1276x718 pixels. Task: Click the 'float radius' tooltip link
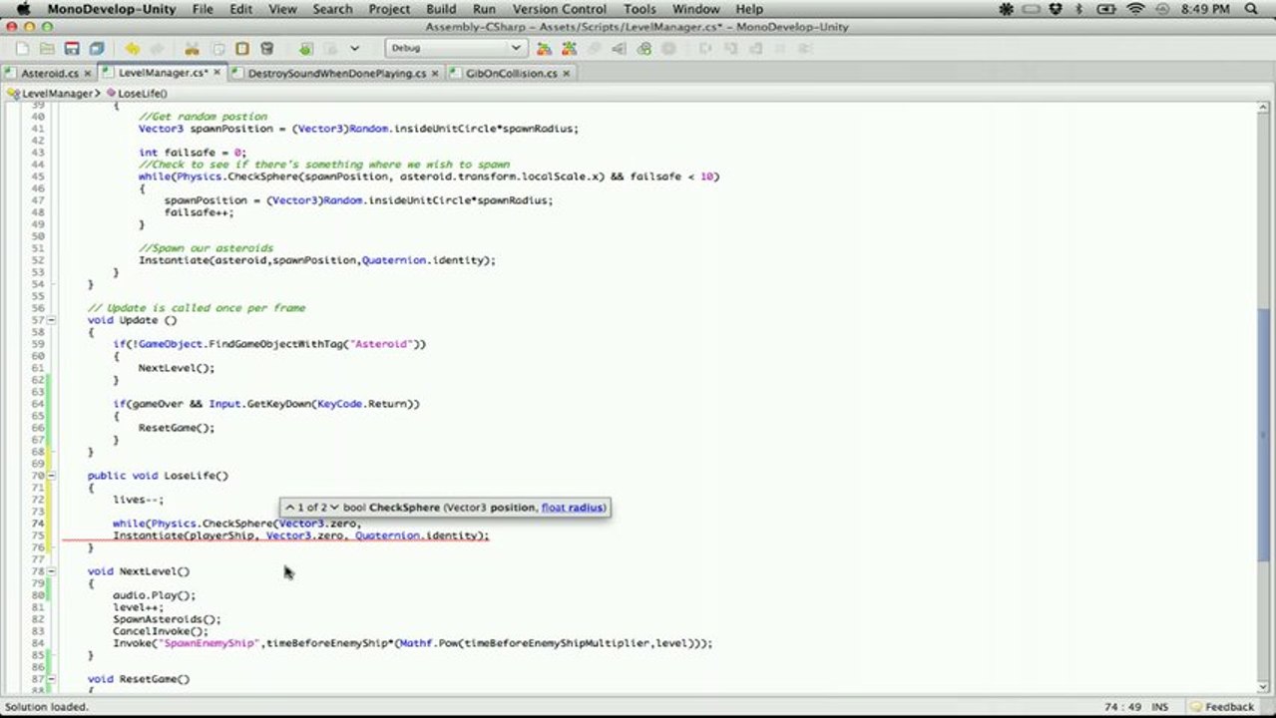pyautogui.click(x=572, y=508)
